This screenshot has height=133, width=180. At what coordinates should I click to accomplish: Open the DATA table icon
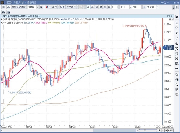coord(177,63)
